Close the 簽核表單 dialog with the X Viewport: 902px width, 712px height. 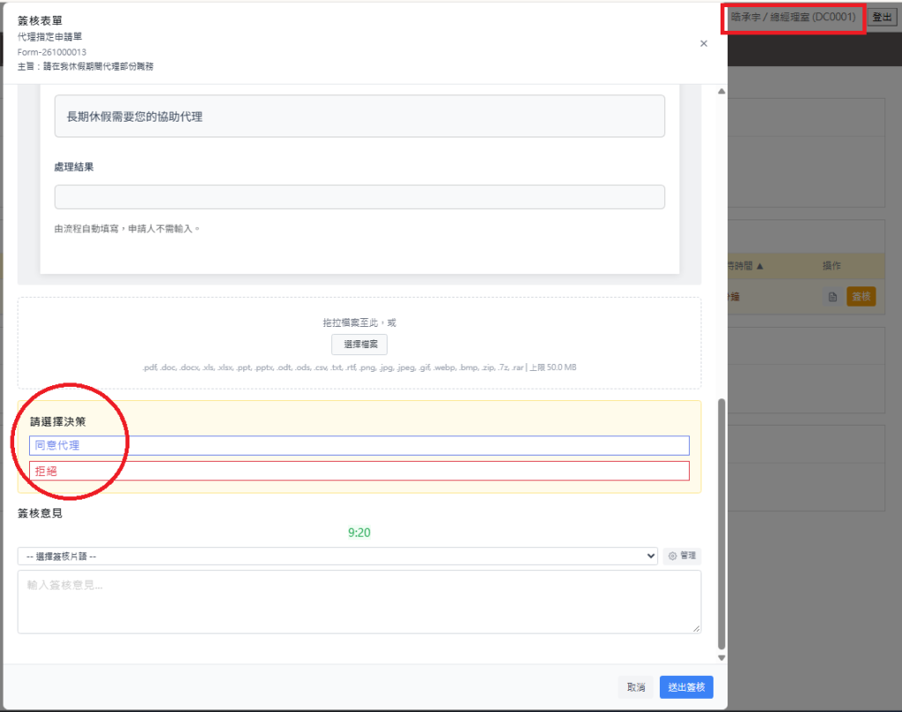tap(704, 44)
